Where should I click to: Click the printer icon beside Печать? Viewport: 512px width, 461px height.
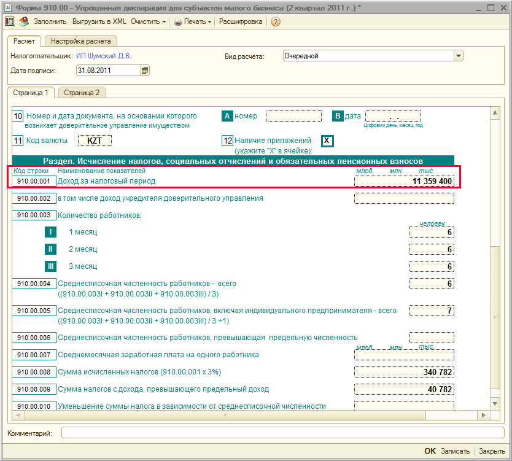[178, 21]
